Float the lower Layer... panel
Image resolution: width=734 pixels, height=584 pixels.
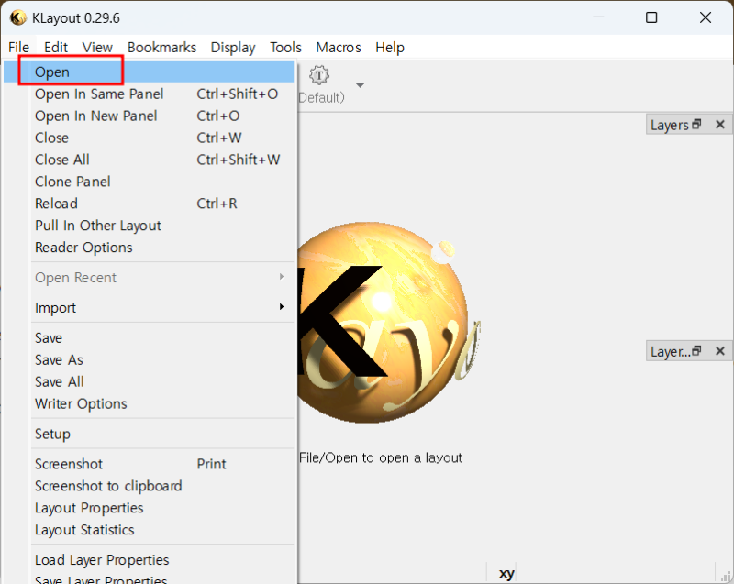(696, 351)
